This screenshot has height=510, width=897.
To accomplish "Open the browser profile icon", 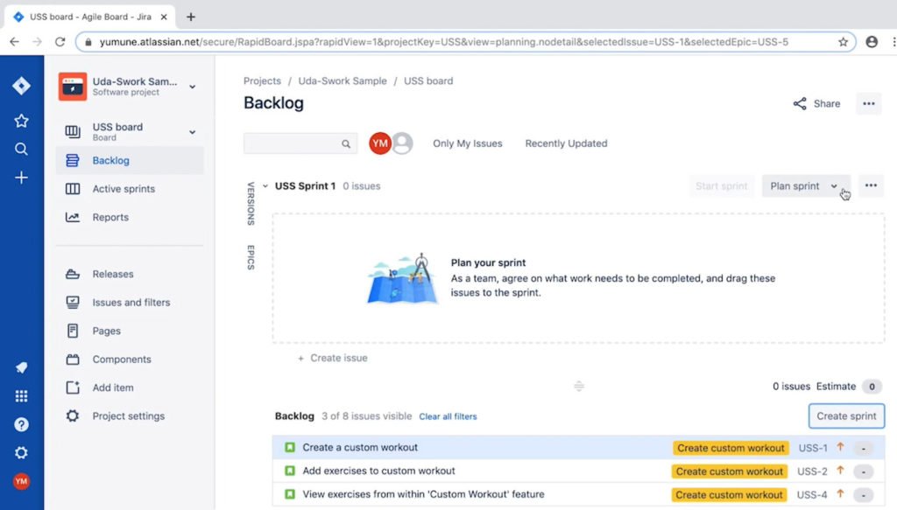I will click(x=872, y=42).
